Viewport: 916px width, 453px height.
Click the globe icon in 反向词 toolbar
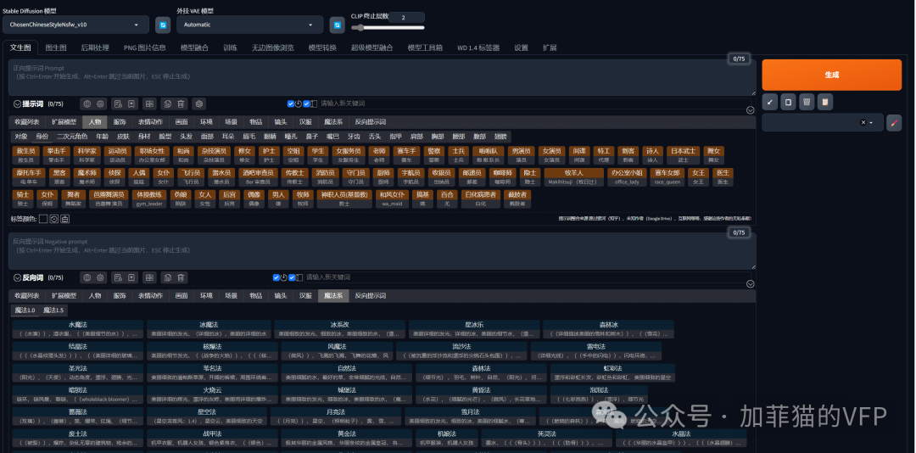pyautogui.click(x=87, y=277)
